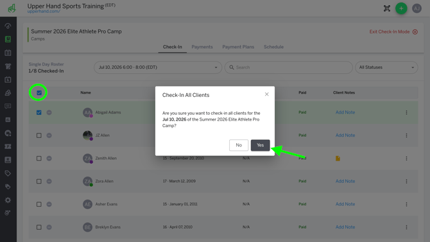Open the calendar icon in sidebar
The height and width of the screenshot is (242, 430).
8,53
